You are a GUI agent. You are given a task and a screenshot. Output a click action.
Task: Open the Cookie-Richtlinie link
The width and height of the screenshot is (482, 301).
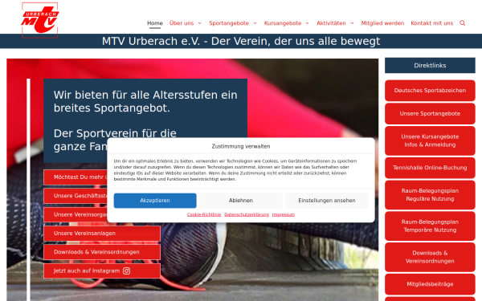204,214
